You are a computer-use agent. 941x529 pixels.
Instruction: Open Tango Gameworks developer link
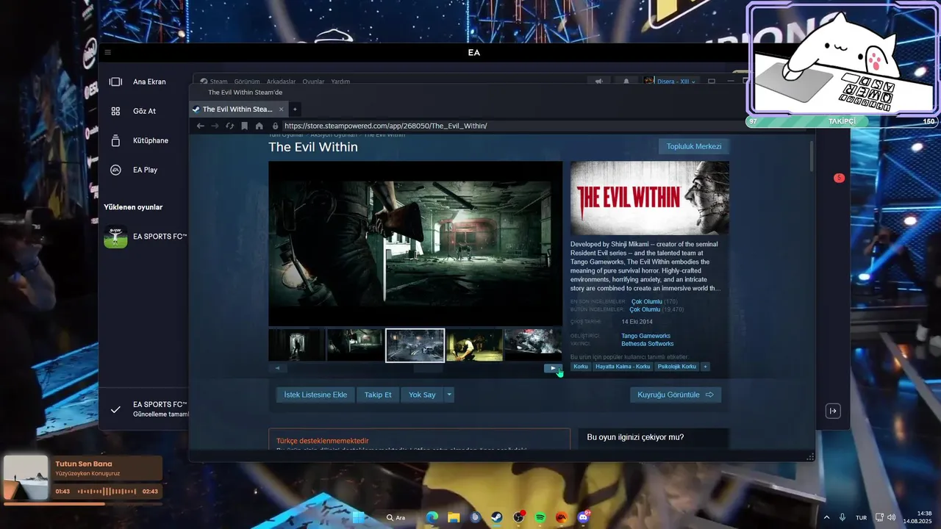[645, 336]
